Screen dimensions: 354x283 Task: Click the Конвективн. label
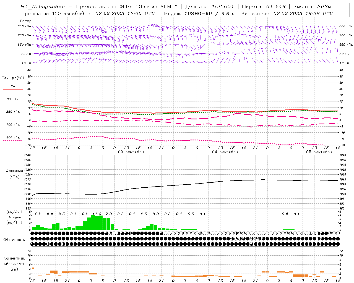[x=14, y=258]
